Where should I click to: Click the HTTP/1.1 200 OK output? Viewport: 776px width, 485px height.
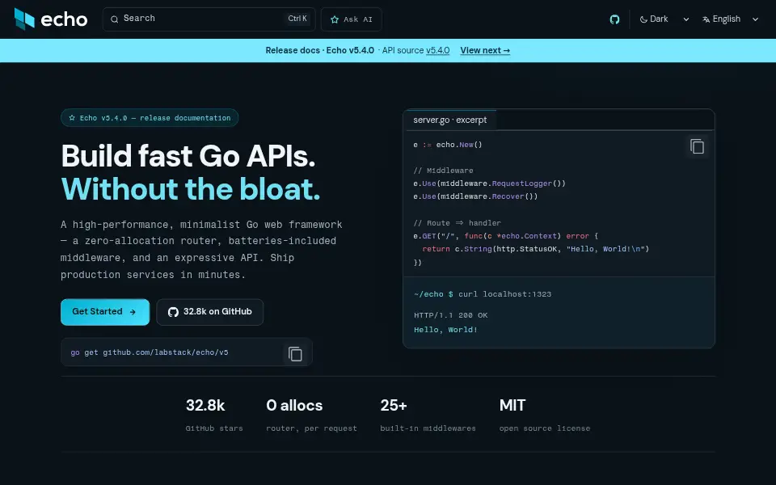450,315
